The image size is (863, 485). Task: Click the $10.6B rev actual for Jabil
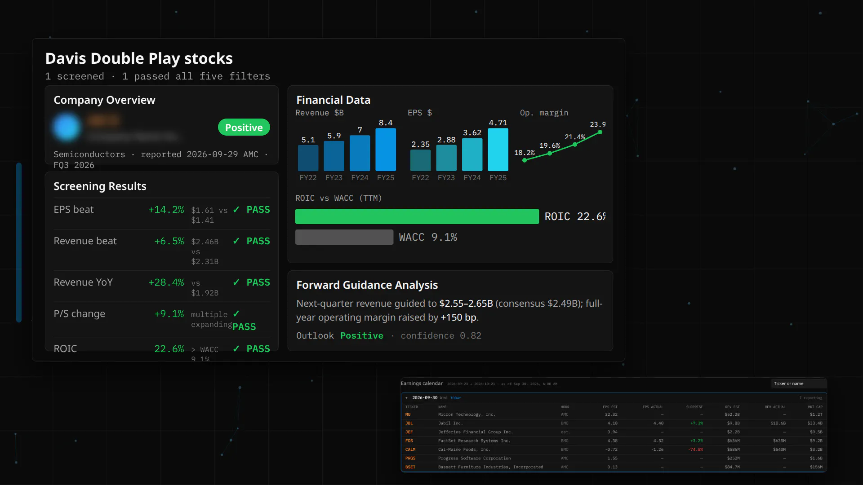click(778, 423)
